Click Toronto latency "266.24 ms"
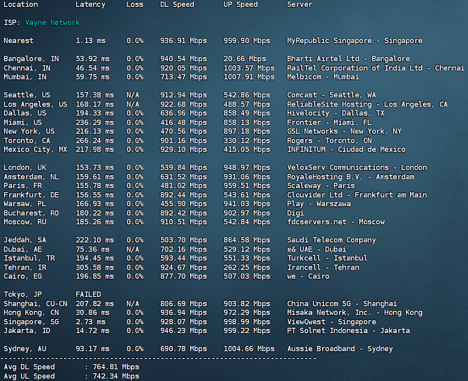The width and height of the screenshot is (468, 381). 95,141
